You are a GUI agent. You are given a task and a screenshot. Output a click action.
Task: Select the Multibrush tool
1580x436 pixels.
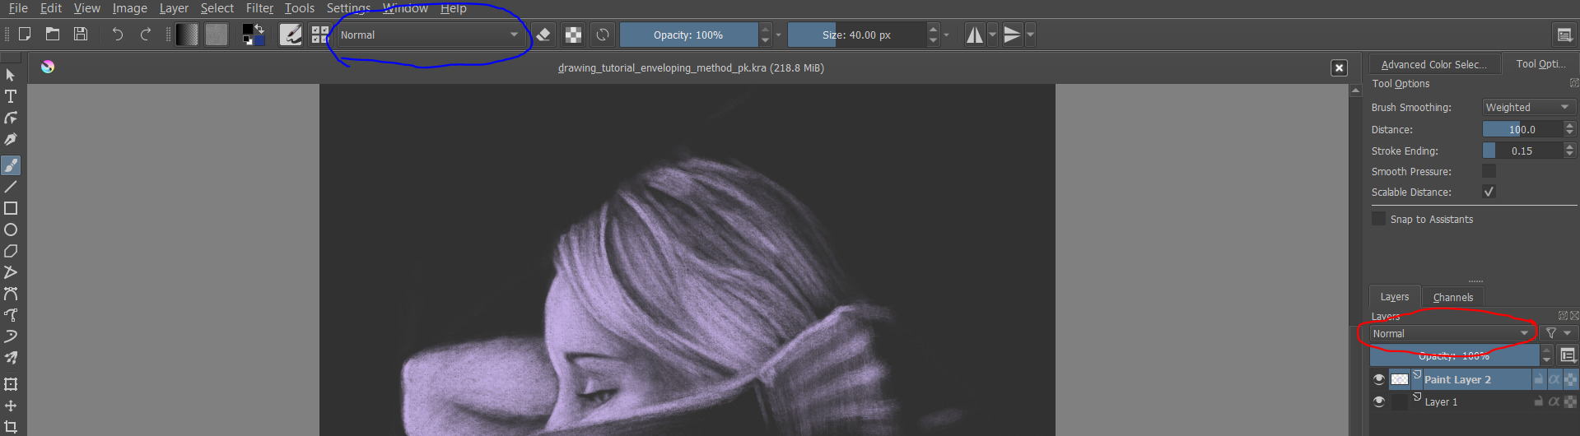tap(11, 358)
